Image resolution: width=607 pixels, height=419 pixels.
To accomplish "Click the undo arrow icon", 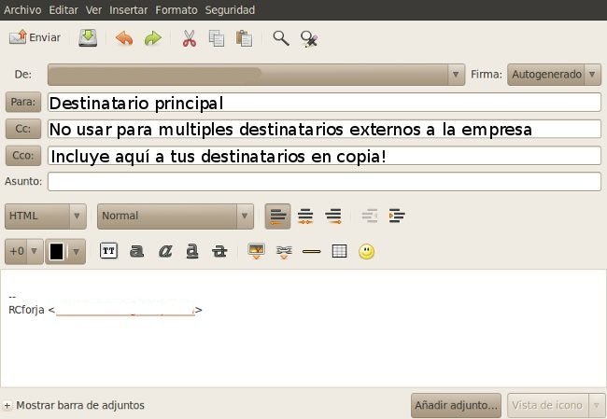I will 123,38.
